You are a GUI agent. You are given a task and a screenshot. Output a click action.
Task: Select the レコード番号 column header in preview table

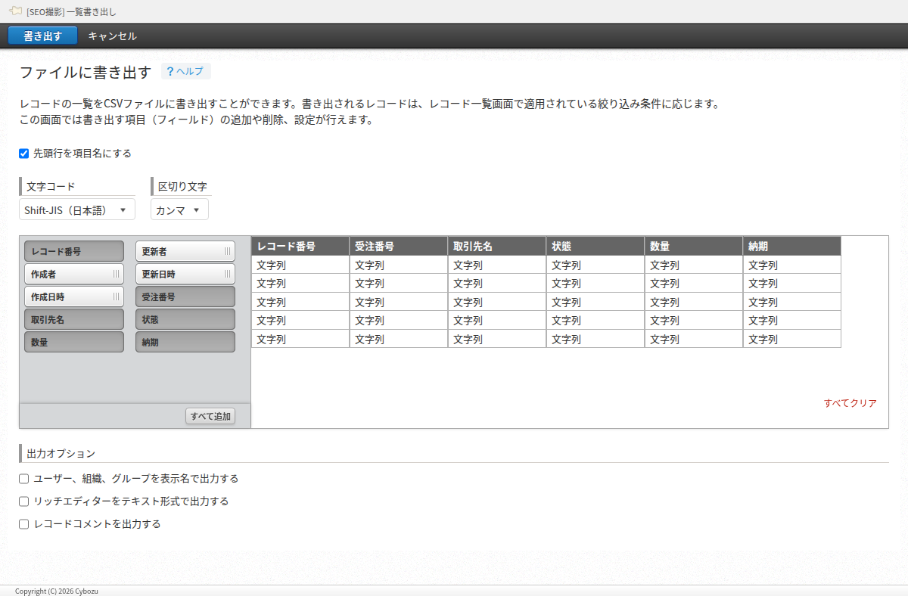300,246
